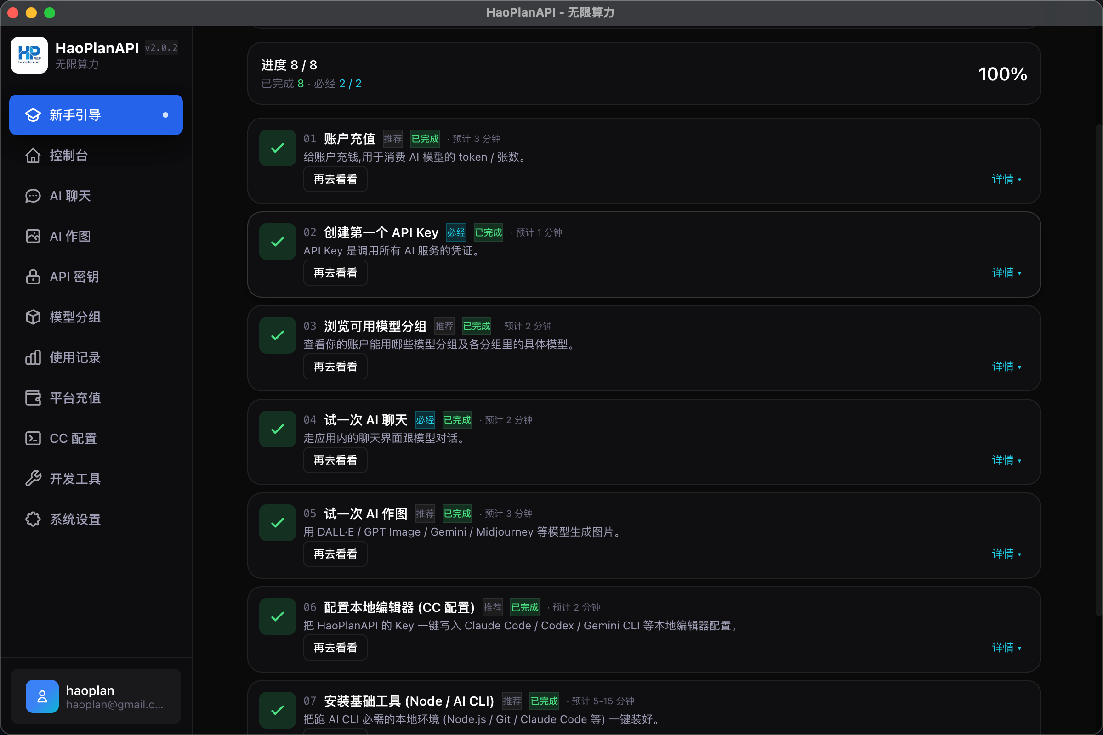Click the house icon beside 控制台

click(33, 155)
